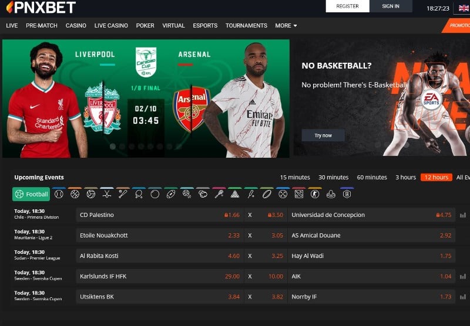This screenshot has height=326, width=470.
Task: Filter upcoming events to 15 minutes
Action: (x=295, y=177)
